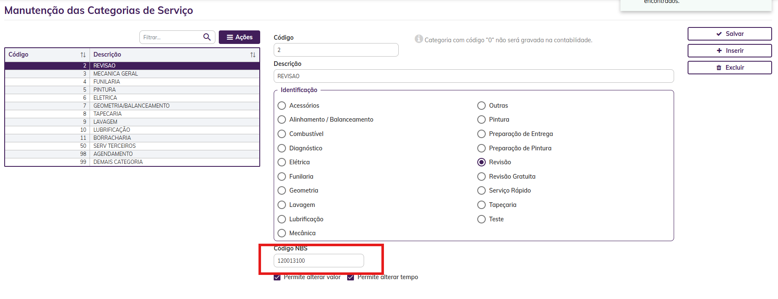Viewport: 778px width, 299px height.
Task: Click the search magnifier icon in filter
Action: (x=207, y=37)
